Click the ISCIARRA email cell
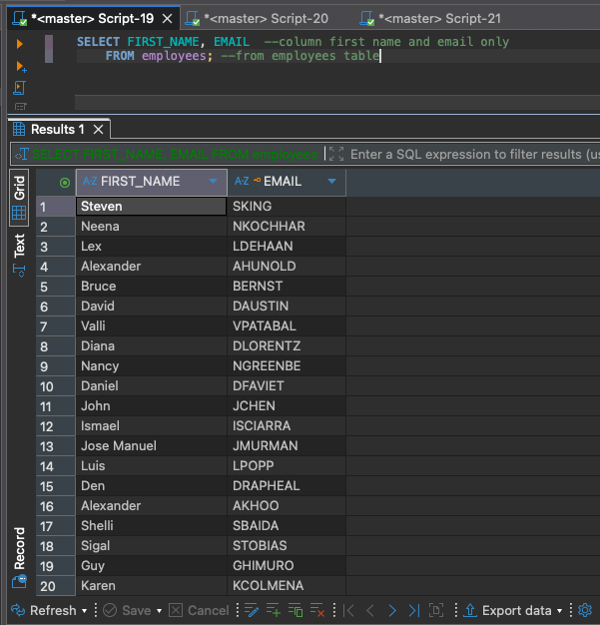Screen dimensions: 600x625 coord(287,425)
